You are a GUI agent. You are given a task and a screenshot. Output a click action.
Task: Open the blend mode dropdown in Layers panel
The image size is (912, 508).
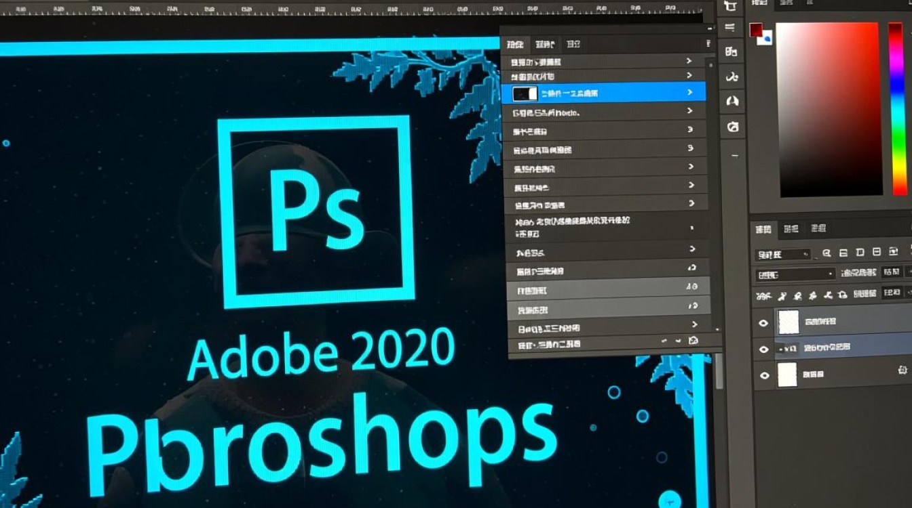coord(795,274)
